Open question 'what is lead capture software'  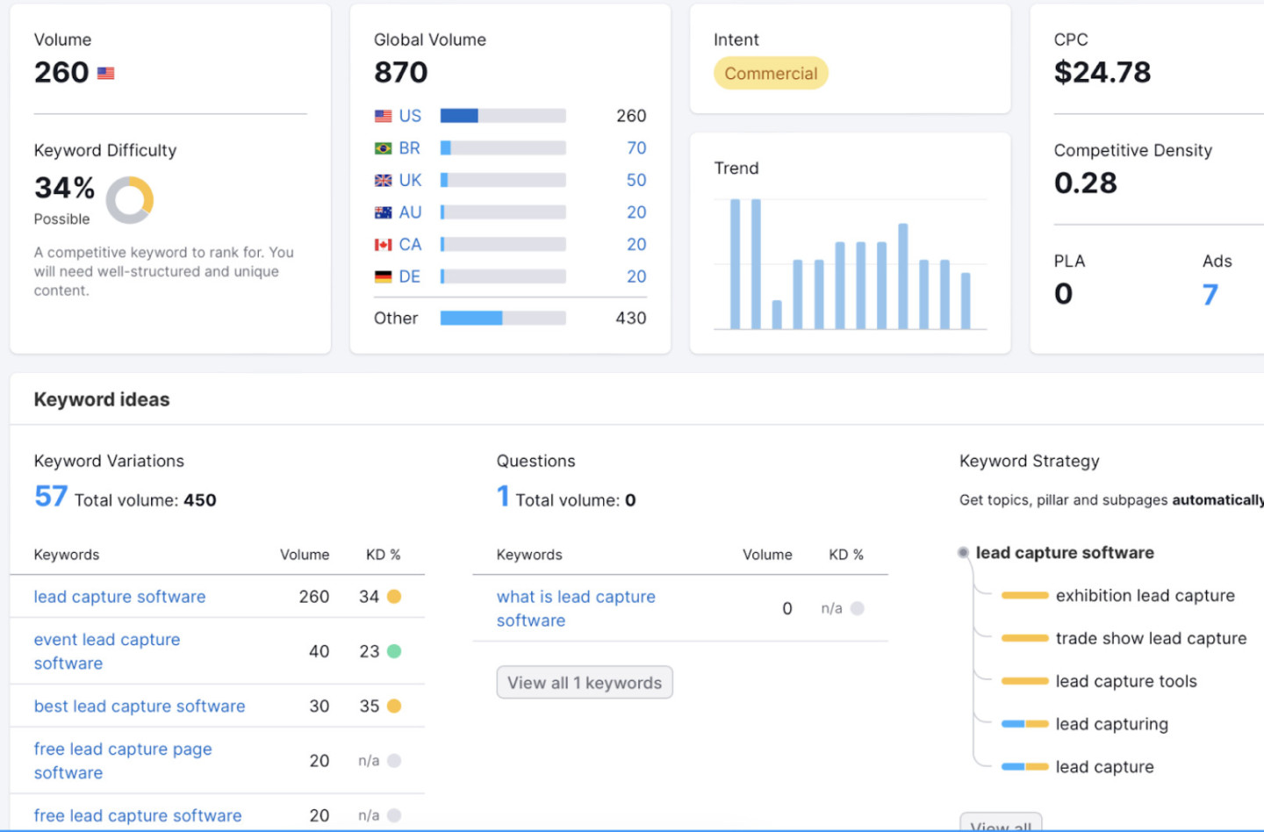coord(576,608)
